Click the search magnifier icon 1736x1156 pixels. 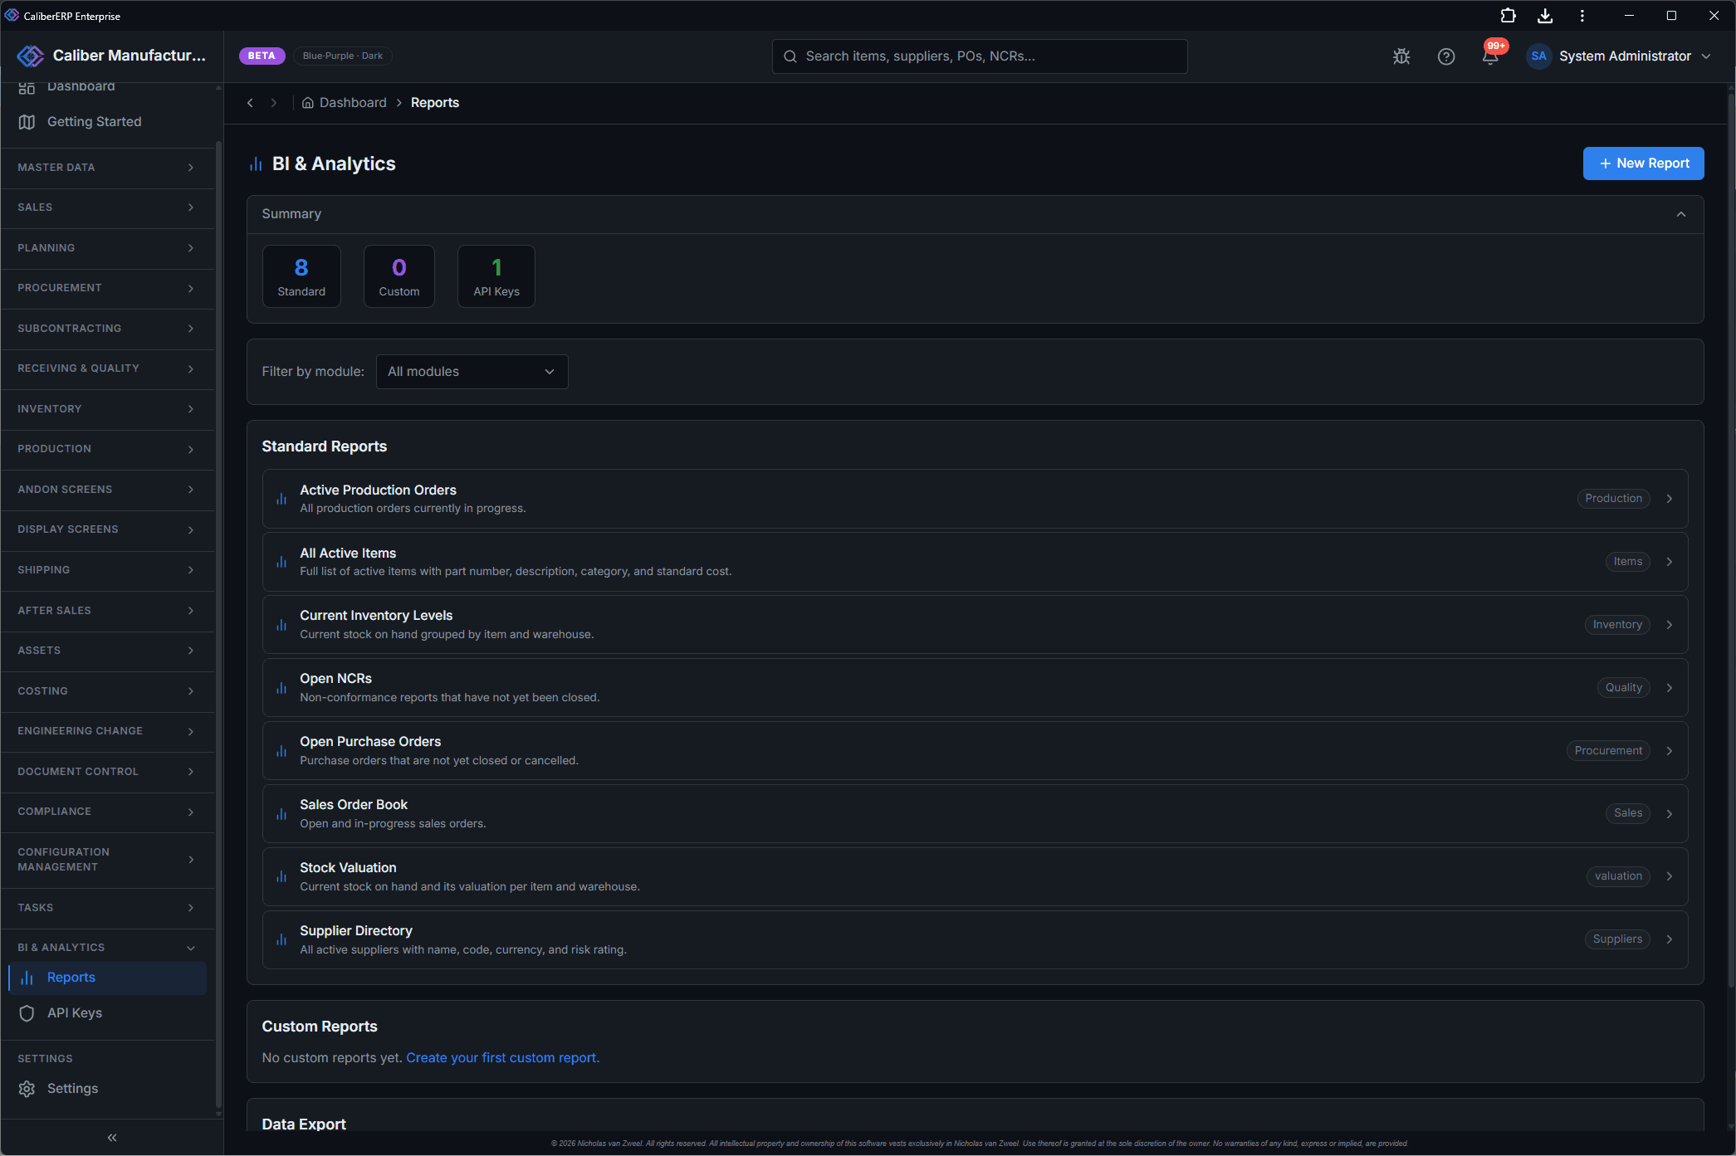coord(790,56)
